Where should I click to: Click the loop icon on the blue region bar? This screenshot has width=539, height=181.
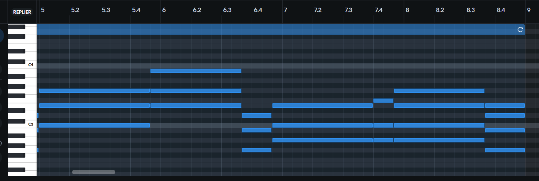pos(520,29)
